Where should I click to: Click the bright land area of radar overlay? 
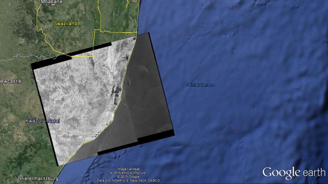(x=76, y=102)
